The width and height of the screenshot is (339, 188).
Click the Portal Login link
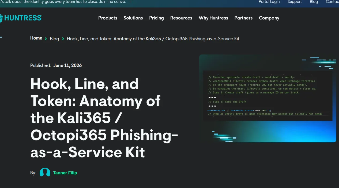(269, 2)
